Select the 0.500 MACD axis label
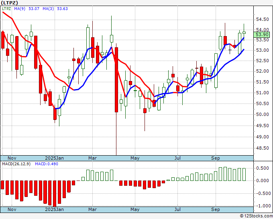This screenshot has height=219, width=273. point(263,168)
